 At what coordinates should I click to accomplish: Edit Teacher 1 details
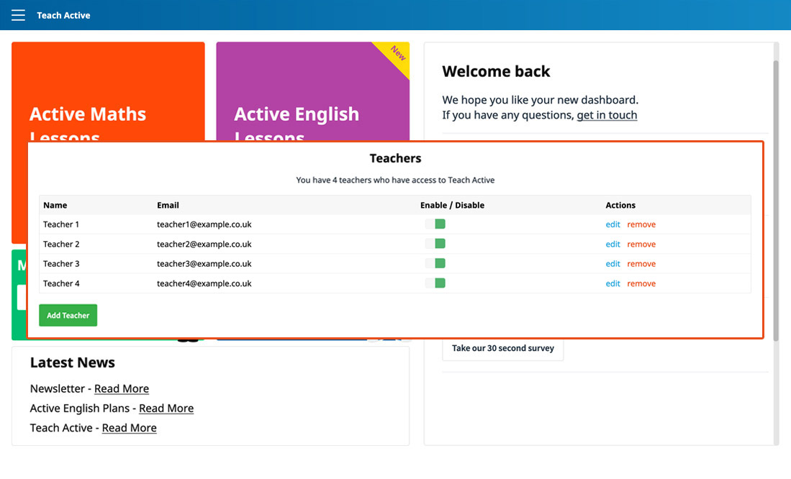(x=613, y=224)
